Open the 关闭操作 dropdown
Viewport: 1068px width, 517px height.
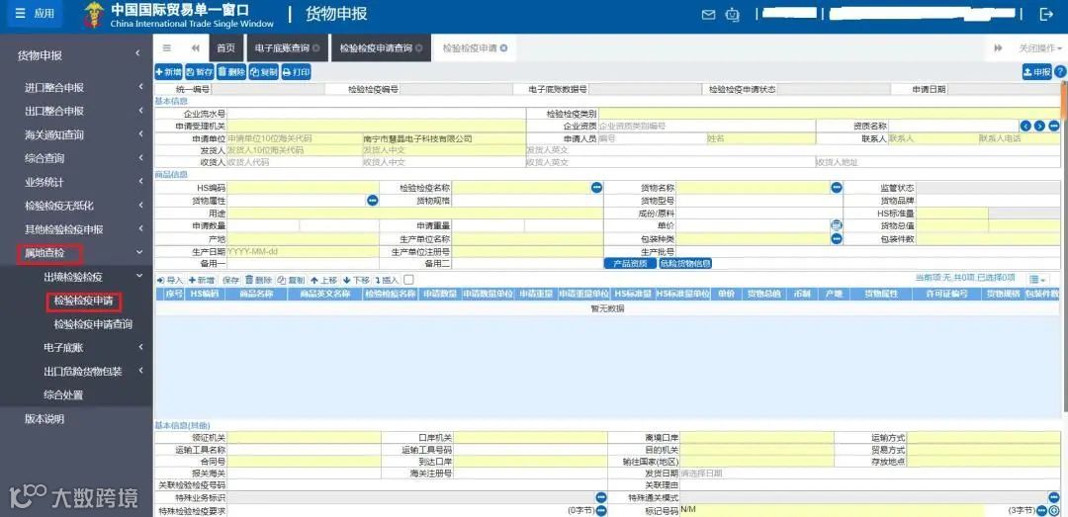tap(1040, 48)
